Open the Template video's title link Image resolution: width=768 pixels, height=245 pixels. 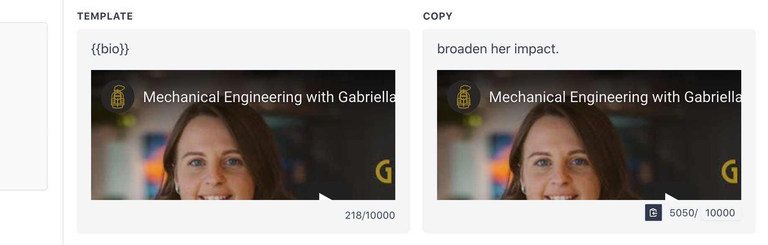tap(269, 97)
